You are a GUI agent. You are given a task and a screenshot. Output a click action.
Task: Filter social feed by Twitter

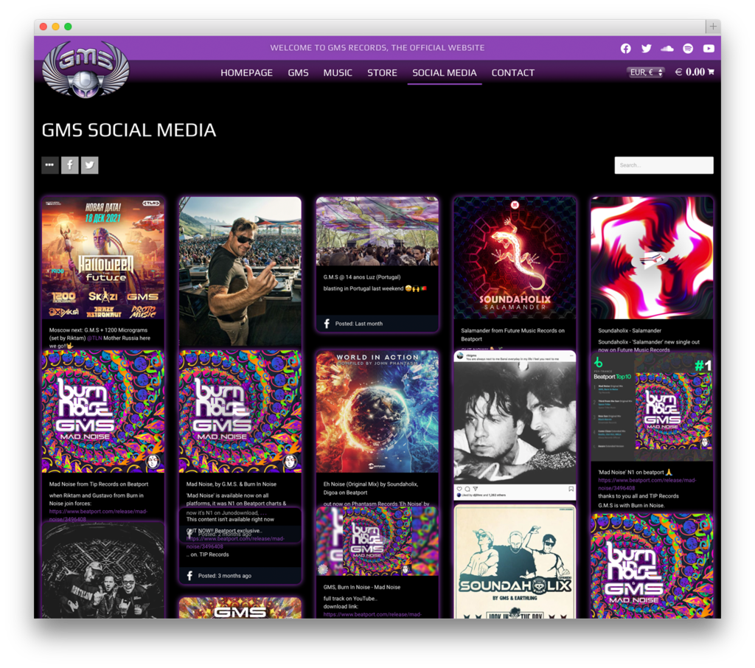tap(89, 164)
